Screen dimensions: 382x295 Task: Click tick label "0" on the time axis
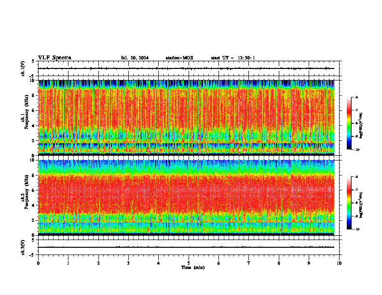(x=38, y=263)
